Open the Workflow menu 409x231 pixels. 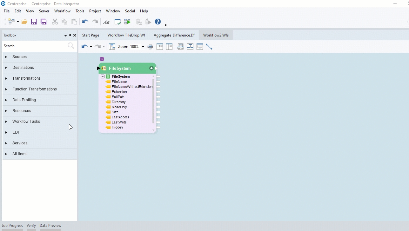point(62,11)
